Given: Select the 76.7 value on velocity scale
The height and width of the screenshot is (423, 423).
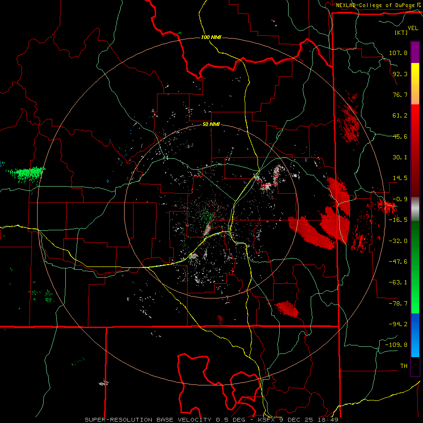Looking at the screenshot, I should pyautogui.click(x=400, y=94).
